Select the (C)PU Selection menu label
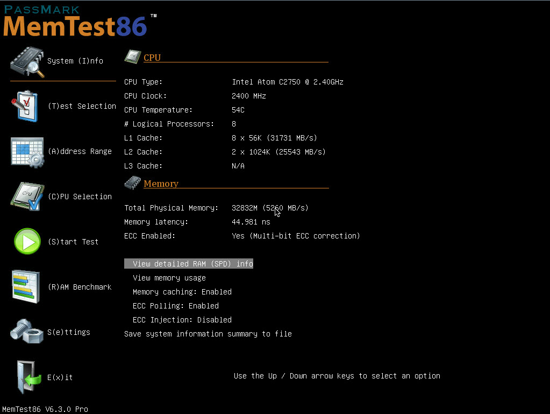 coord(80,197)
